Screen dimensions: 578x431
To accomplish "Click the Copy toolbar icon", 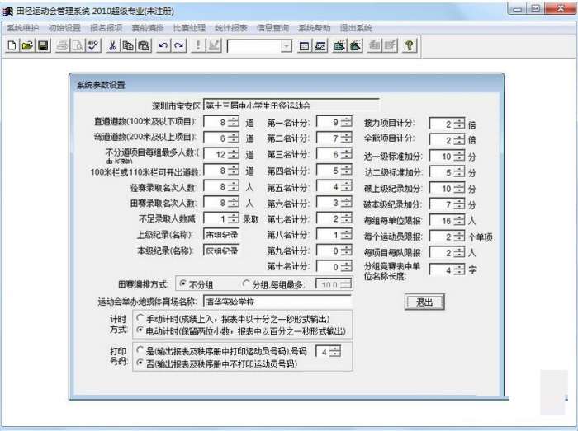I will pyautogui.click(x=128, y=45).
